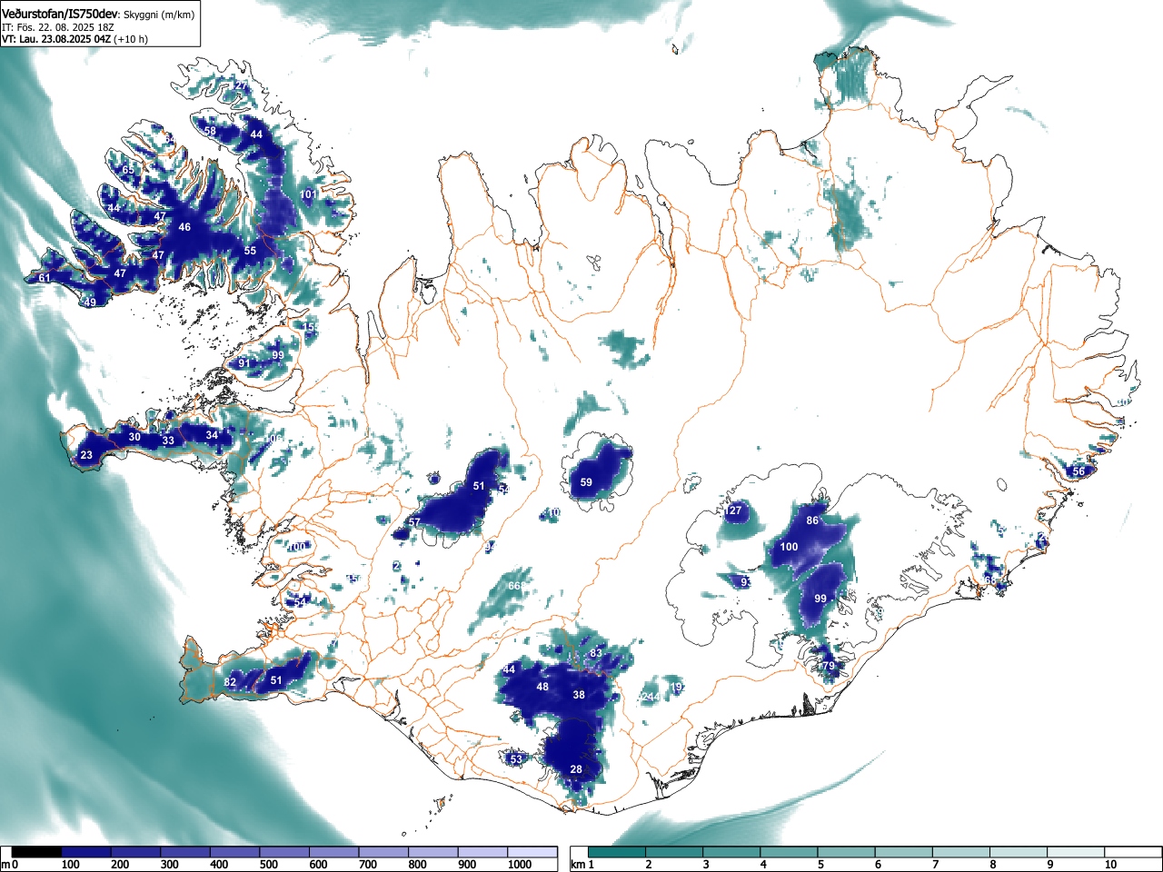The height and width of the screenshot is (872, 1163).
Task: Click visibility value 34 on the map
Action: [212, 435]
